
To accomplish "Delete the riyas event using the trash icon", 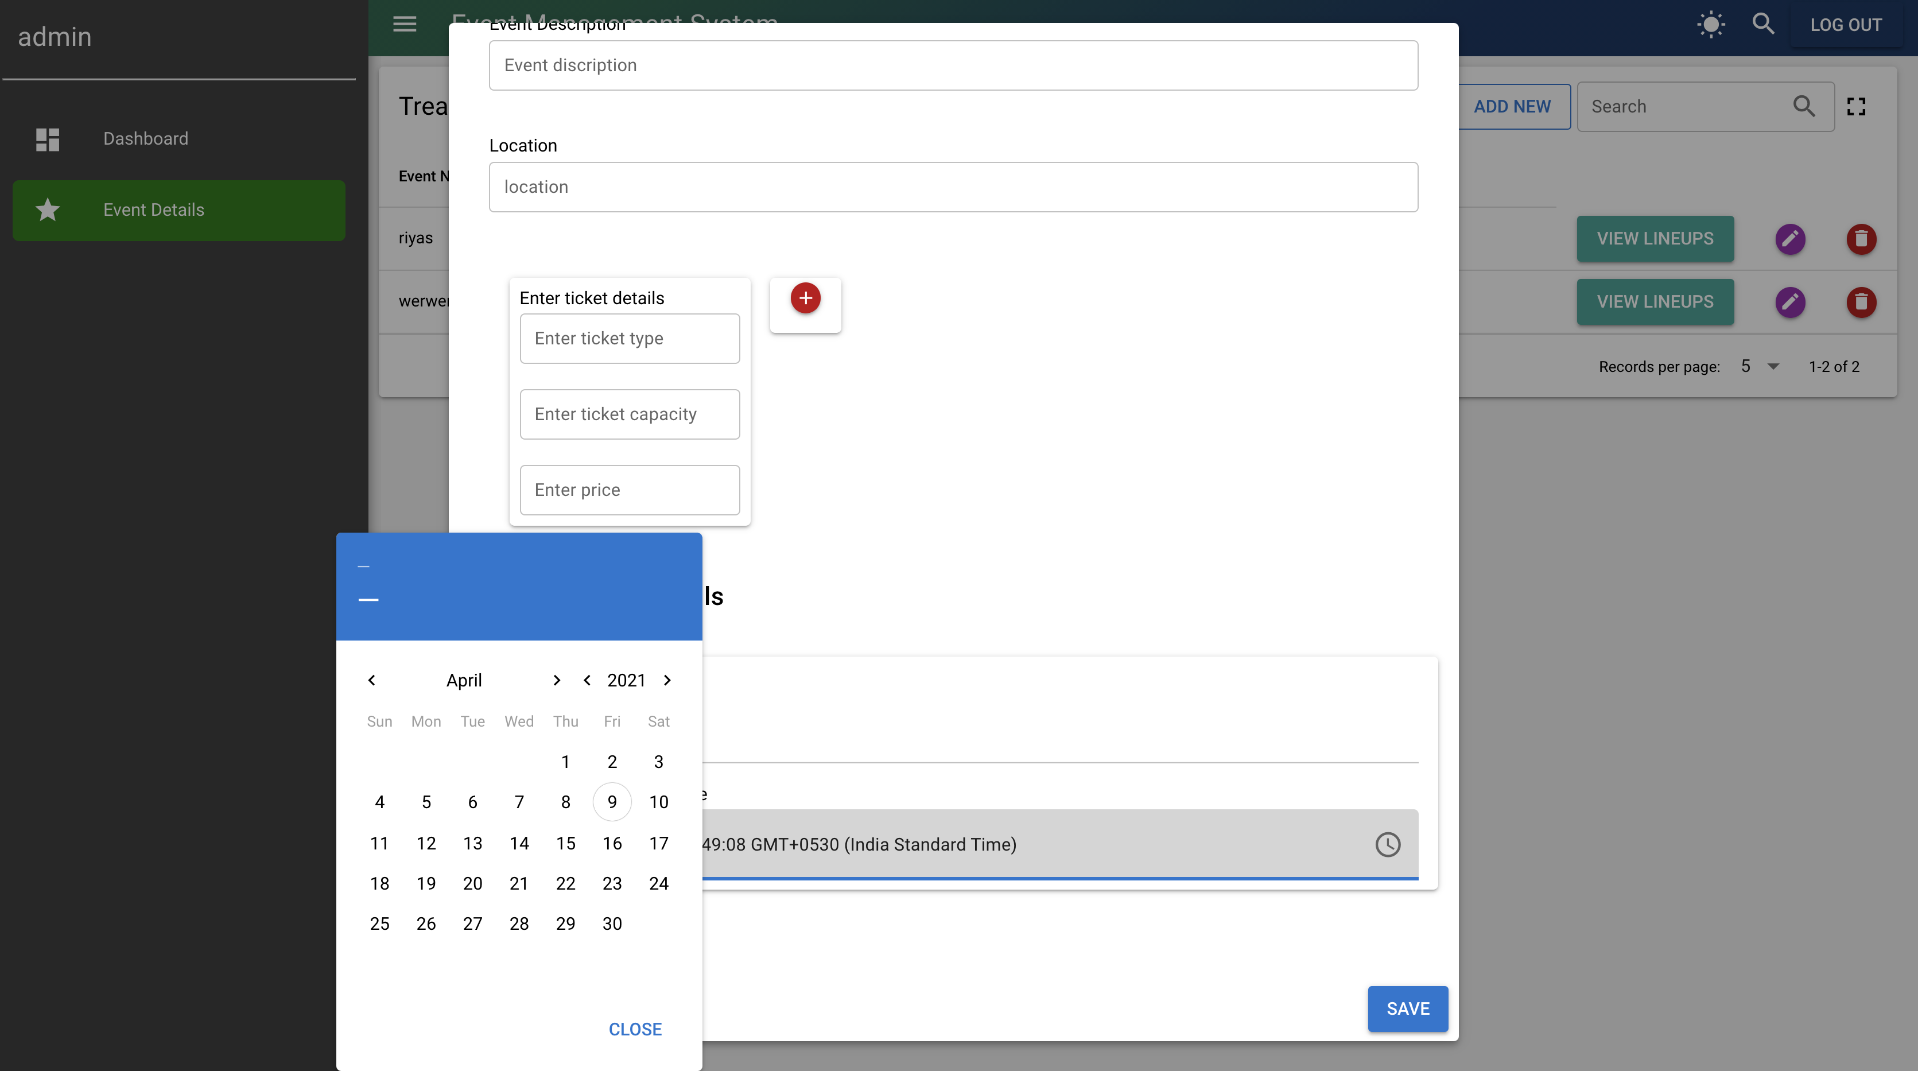I will click(1861, 238).
